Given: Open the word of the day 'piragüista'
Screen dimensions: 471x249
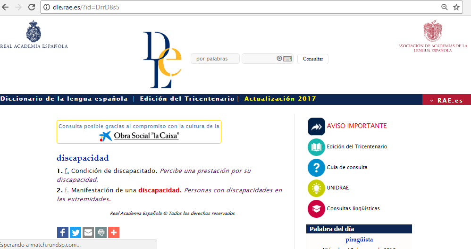Looking at the screenshot, I should pos(359,240).
